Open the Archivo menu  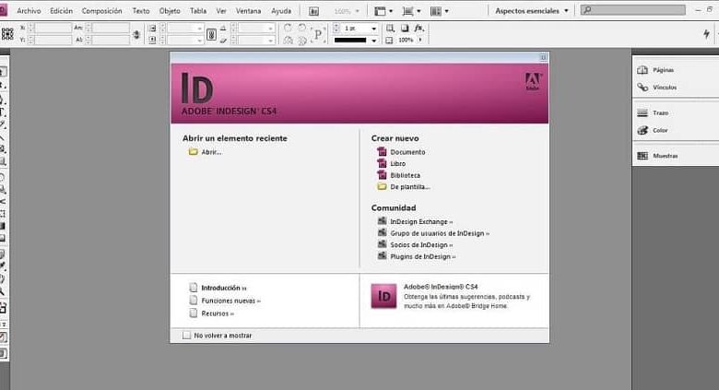pyautogui.click(x=29, y=10)
